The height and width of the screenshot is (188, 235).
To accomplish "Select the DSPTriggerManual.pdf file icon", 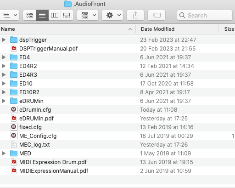I will click(14, 49).
